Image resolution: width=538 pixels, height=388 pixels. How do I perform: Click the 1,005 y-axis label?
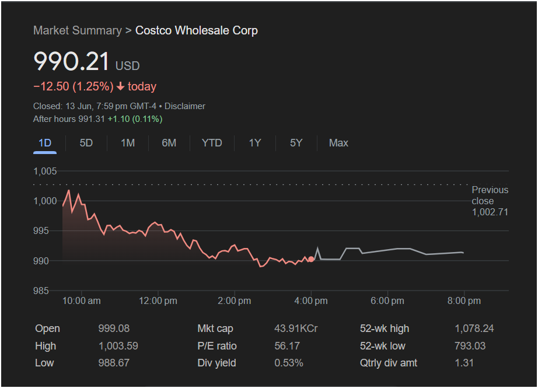click(x=45, y=171)
